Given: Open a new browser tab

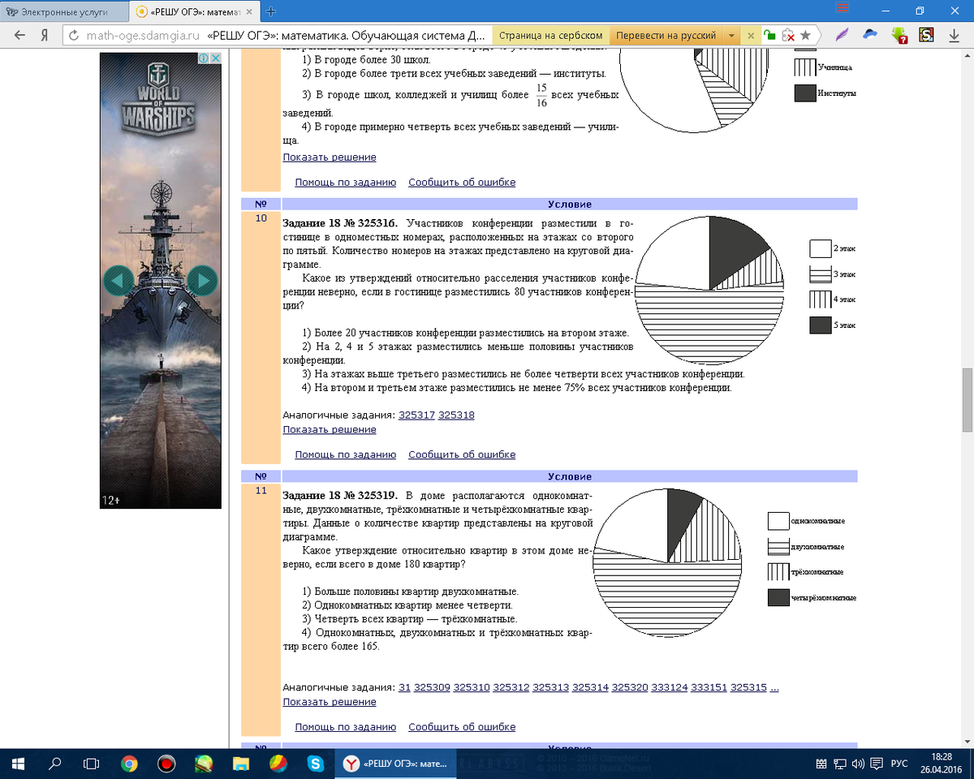Looking at the screenshot, I should [x=271, y=11].
